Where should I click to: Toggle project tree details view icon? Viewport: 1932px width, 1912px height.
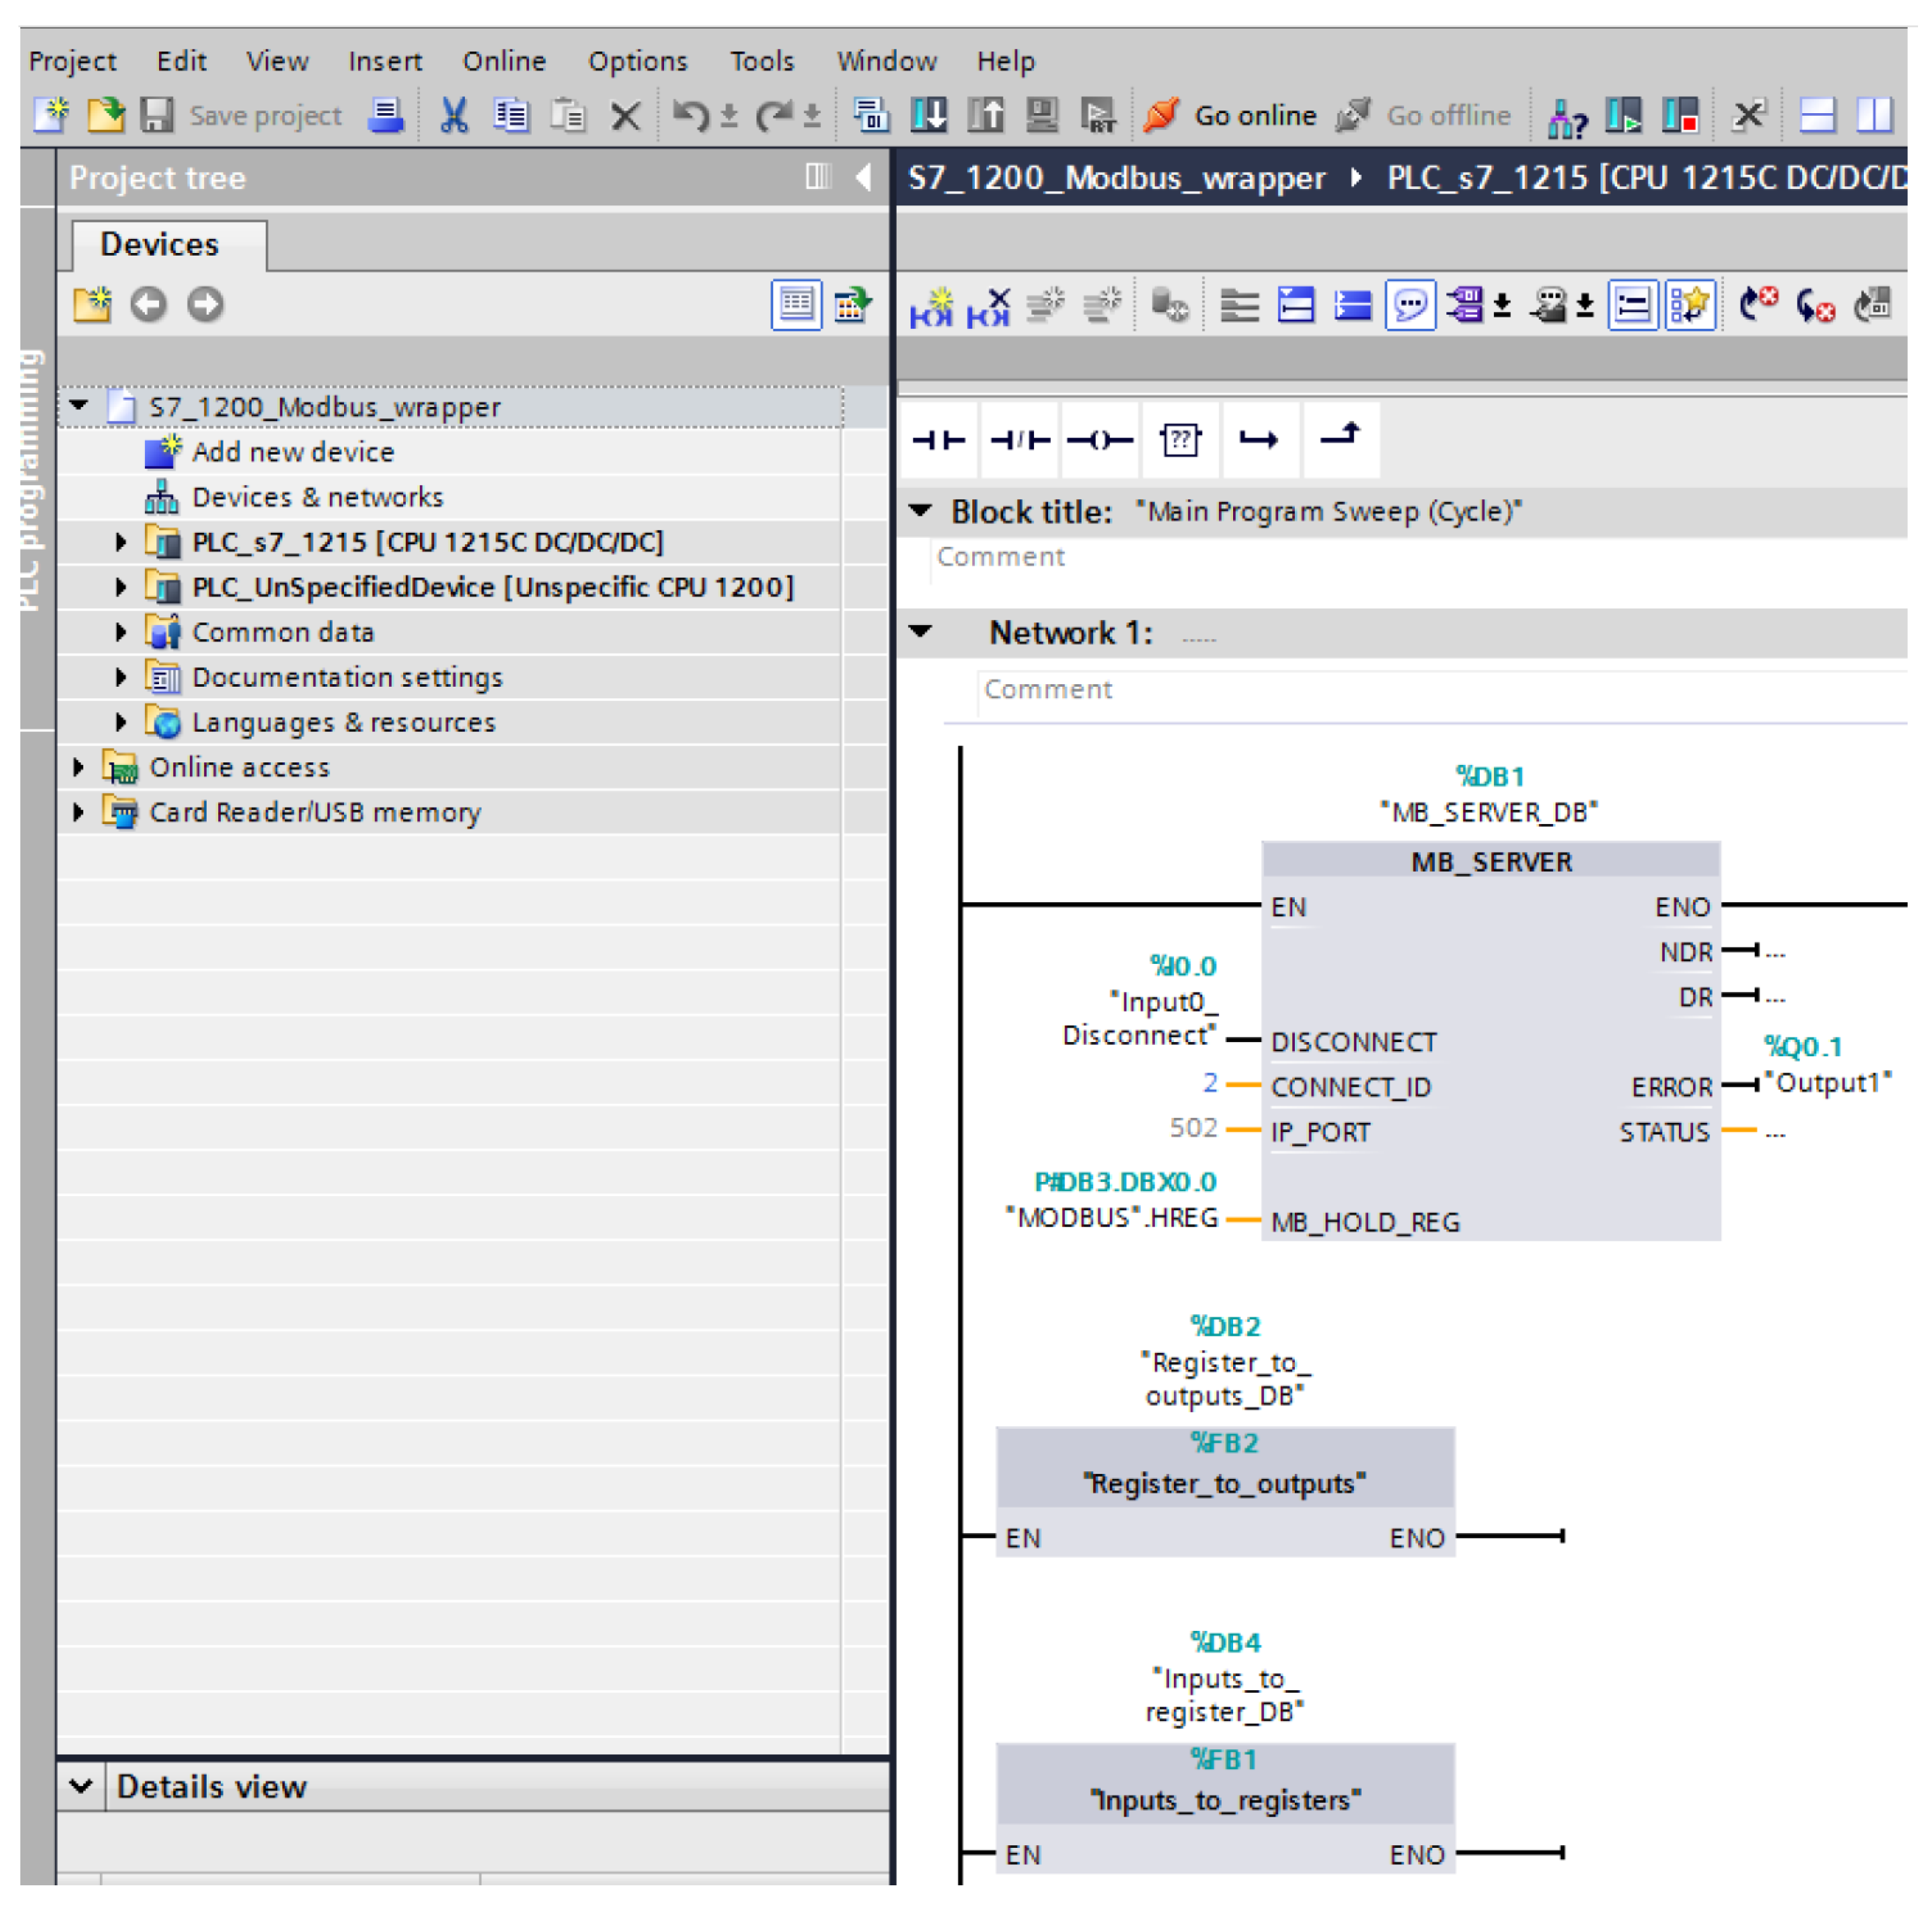click(x=796, y=304)
